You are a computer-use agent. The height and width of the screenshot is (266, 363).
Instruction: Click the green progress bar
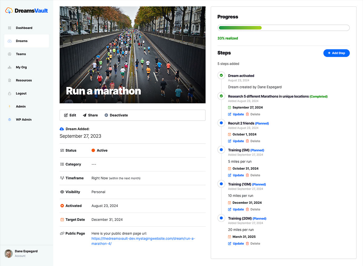pos(240,28)
